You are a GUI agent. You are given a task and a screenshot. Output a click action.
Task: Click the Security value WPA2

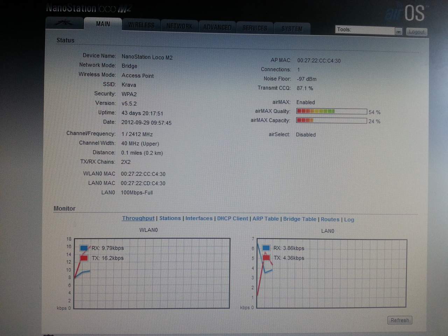[129, 94]
